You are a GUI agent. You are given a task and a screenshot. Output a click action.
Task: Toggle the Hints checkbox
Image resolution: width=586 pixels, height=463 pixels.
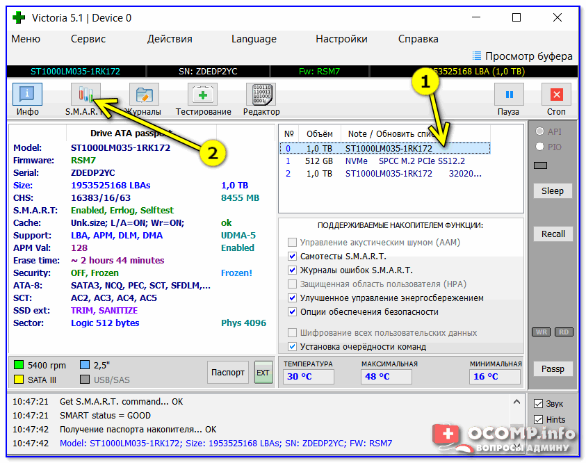(x=537, y=420)
